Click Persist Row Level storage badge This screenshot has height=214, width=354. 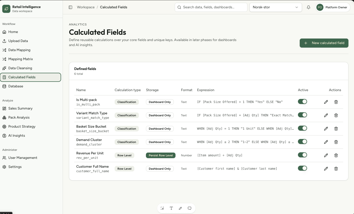click(161, 155)
